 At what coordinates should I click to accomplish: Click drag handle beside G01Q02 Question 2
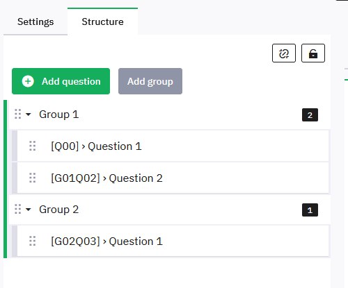(33, 178)
